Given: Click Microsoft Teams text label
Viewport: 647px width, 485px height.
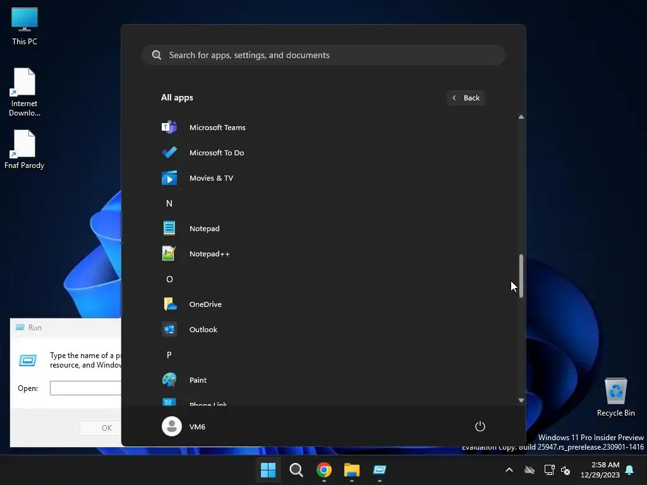Looking at the screenshot, I should (x=217, y=128).
